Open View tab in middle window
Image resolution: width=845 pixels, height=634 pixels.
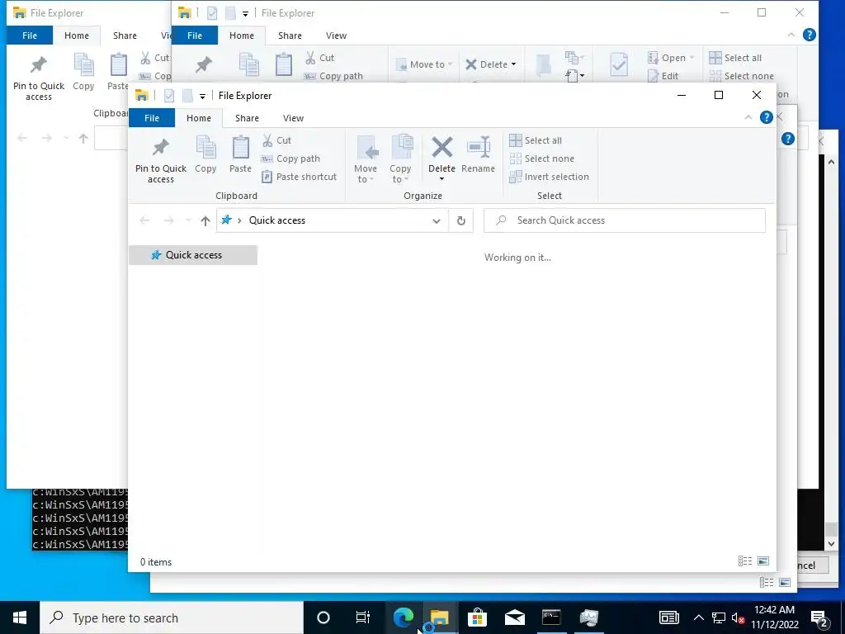pyautogui.click(x=337, y=35)
